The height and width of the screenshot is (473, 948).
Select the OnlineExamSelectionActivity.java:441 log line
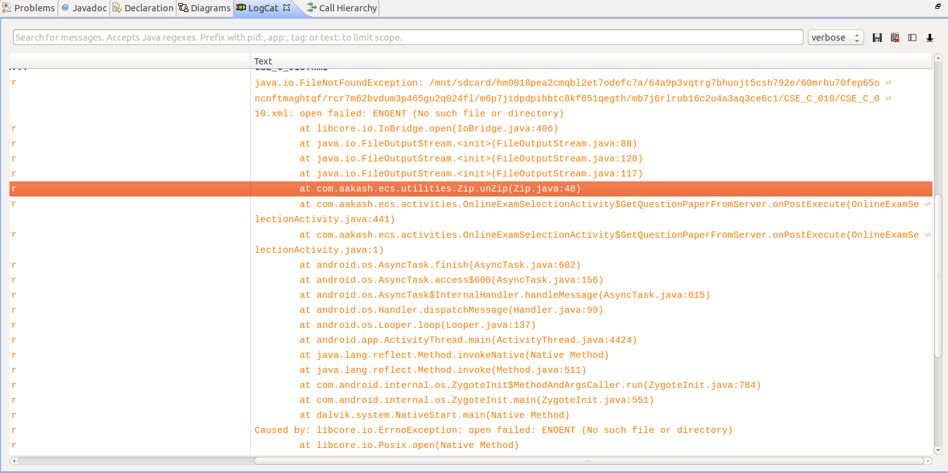click(471, 211)
